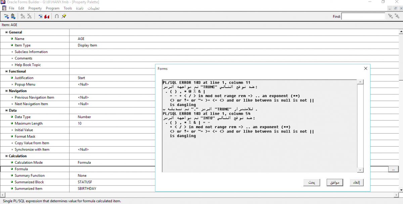Collapse the Calculation property group
Screen dimensions: 403x204
click(x=6, y=156)
